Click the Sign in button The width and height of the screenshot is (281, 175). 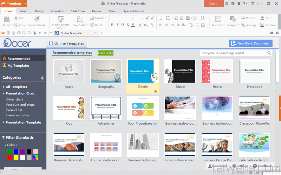(x=213, y=3)
